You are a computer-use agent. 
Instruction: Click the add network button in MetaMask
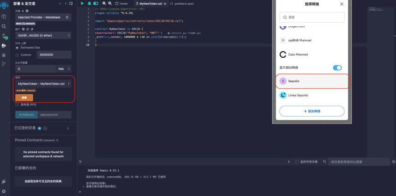click(x=312, y=111)
